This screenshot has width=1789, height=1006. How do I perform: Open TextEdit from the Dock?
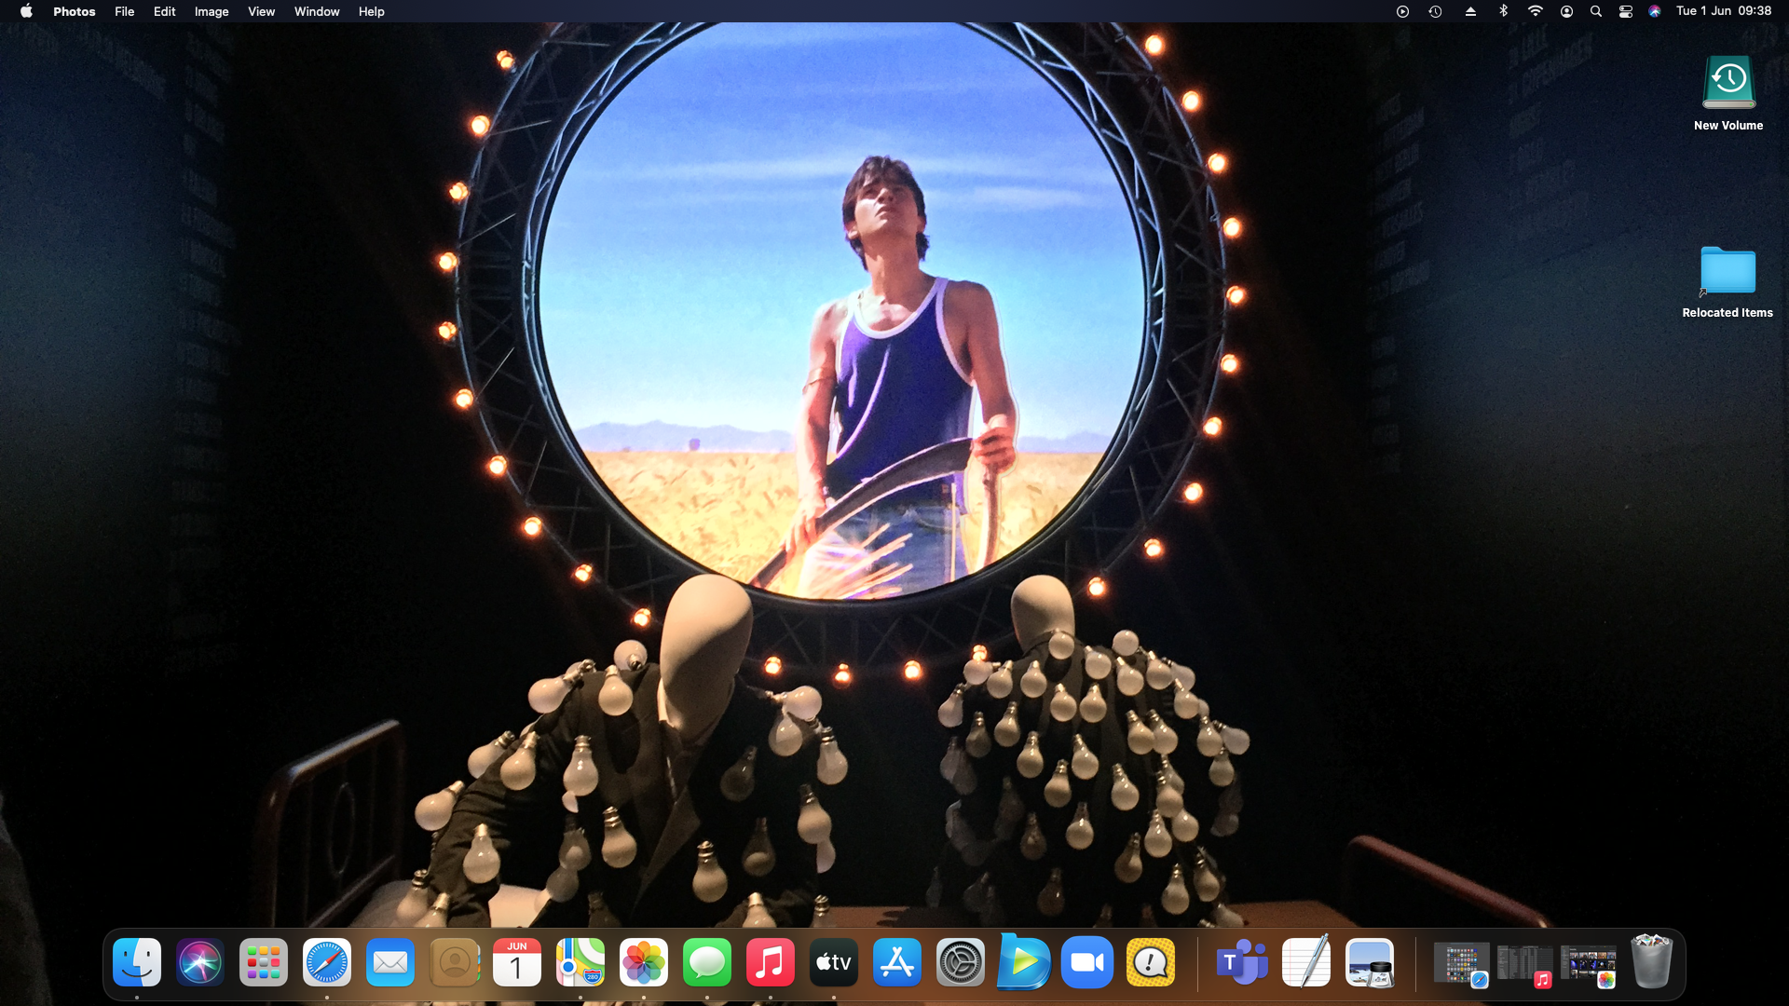(x=1305, y=962)
